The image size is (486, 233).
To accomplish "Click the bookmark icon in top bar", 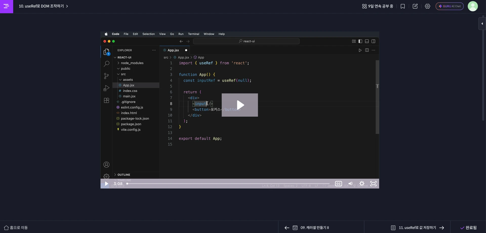I will [x=403, y=6].
